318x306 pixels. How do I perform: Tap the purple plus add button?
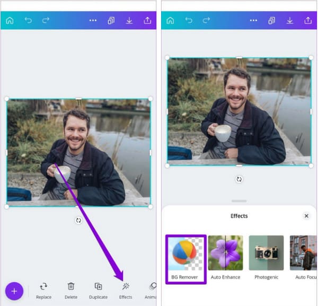click(x=14, y=291)
